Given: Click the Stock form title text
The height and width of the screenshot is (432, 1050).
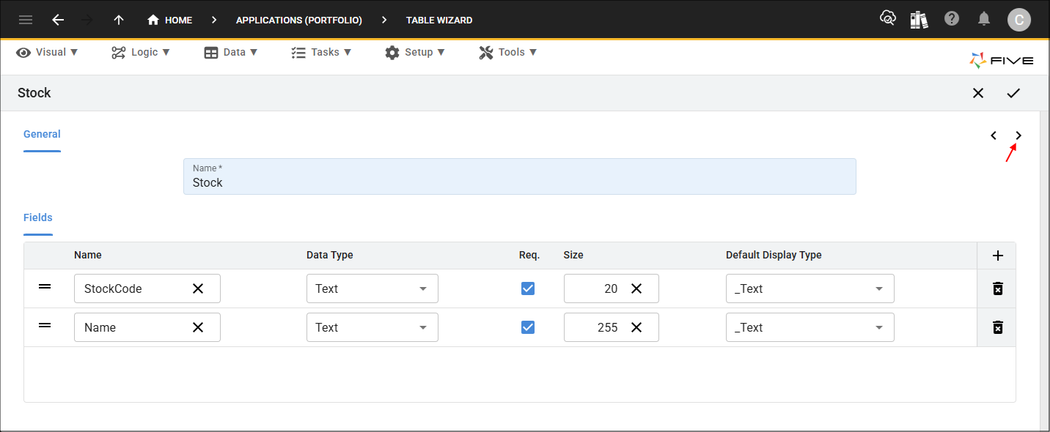Looking at the screenshot, I should pos(34,93).
